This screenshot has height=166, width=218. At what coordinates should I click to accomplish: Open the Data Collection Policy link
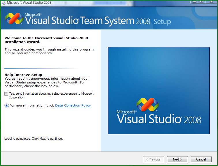click(73, 106)
